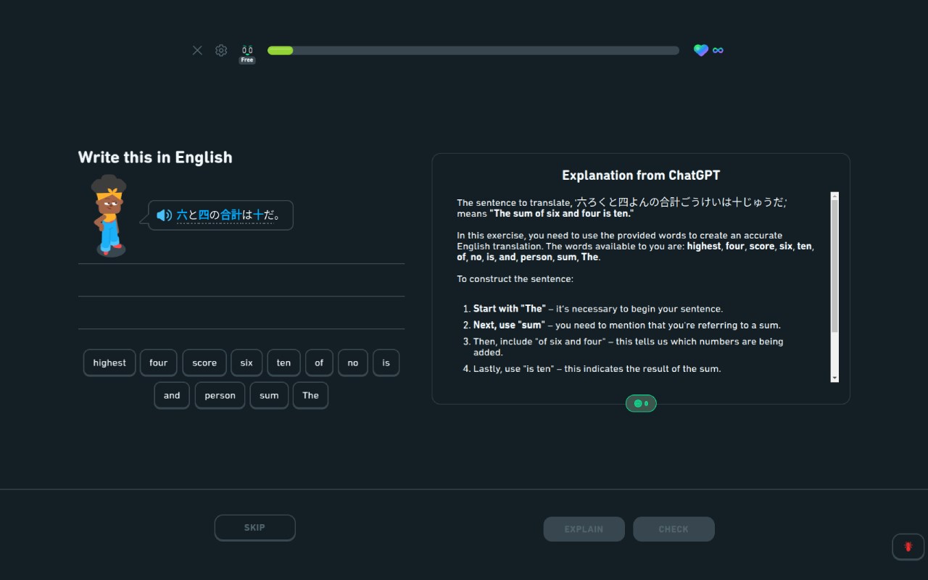Screen dimensions: 928x580
Task: Click the lesson progress bar
Action: (x=473, y=51)
